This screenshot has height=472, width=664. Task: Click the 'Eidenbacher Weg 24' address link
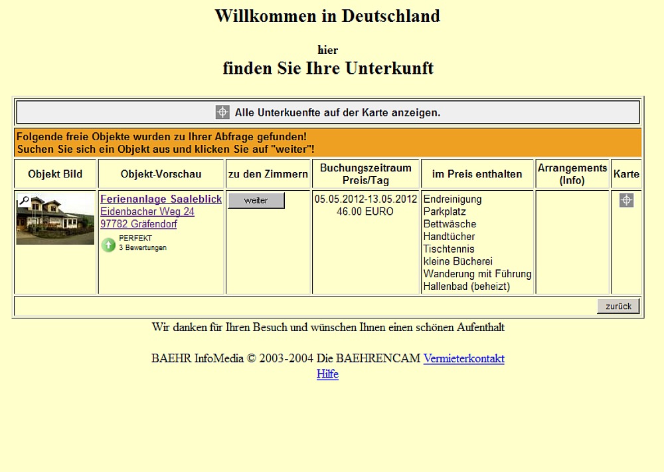click(x=147, y=211)
